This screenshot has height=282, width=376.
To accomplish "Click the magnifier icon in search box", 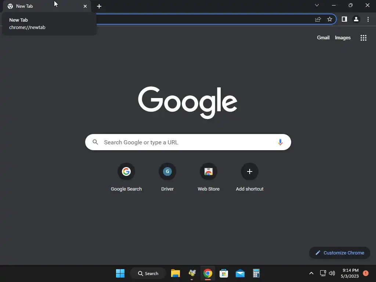I will pos(95,142).
